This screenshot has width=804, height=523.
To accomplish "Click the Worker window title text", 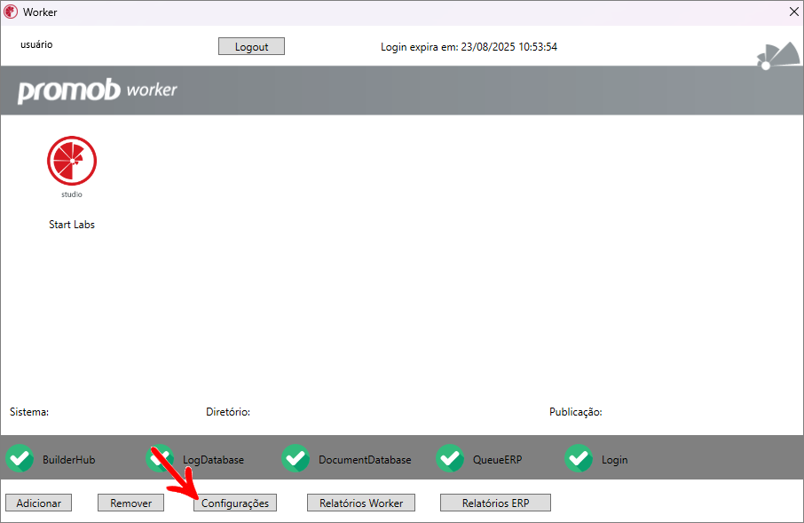I will (x=40, y=12).
